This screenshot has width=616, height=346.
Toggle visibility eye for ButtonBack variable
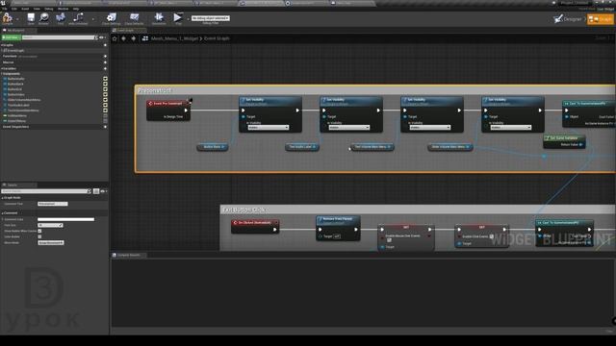pyautogui.click(x=105, y=84)
